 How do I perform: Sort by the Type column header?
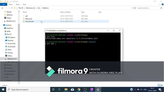coord(83,12)
